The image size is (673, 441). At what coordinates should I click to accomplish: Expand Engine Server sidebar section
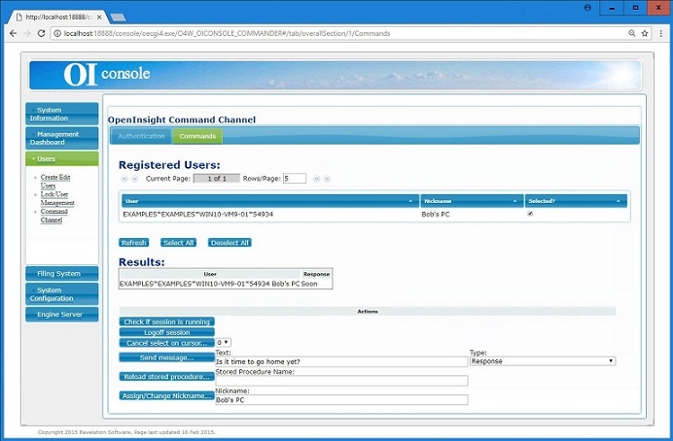62,314
